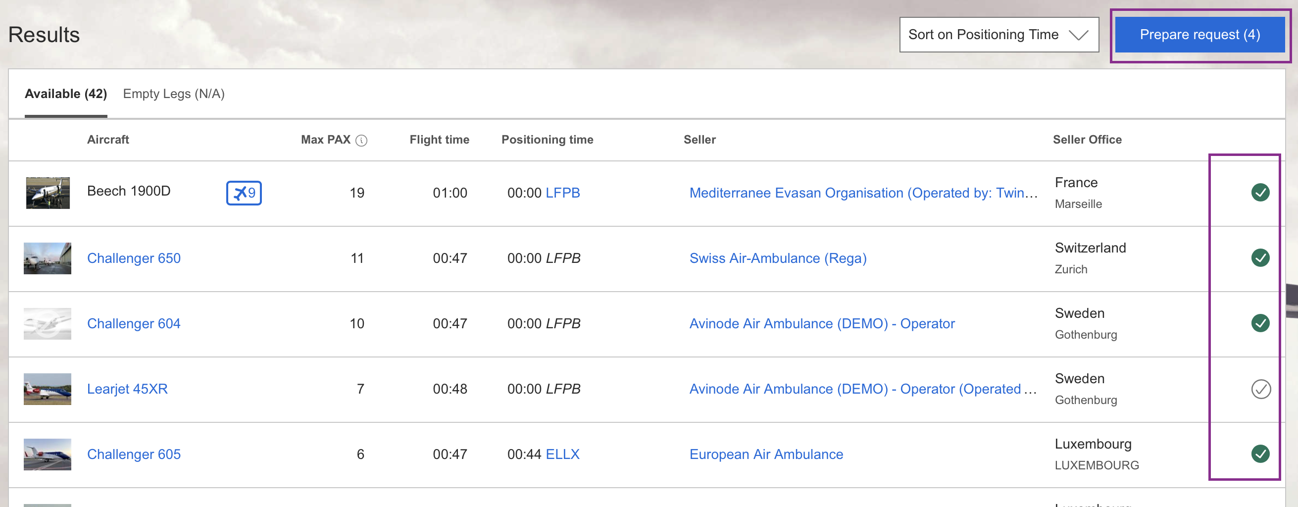Follow the Swiss Air-Ambulance (Rega) seller link

pyautogui.click(x=778, y=258)
